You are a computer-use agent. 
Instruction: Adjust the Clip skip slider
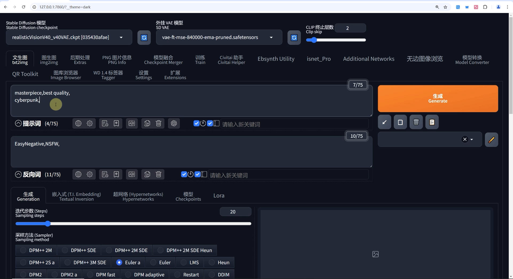[x=336, y=40]
